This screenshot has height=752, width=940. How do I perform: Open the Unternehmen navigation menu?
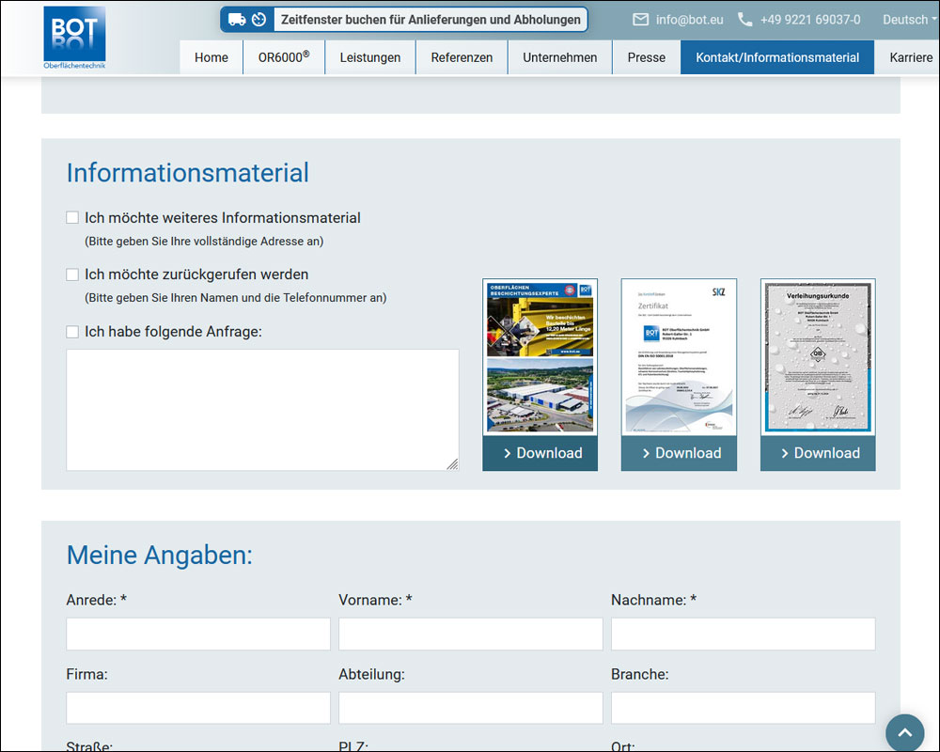[559, 57]
